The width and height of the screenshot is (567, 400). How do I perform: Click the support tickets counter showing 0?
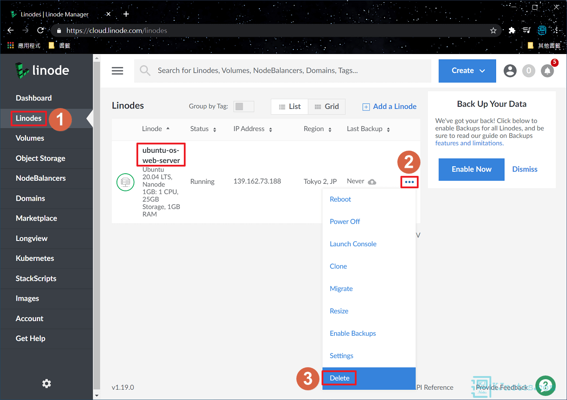[x=529, y=71]
